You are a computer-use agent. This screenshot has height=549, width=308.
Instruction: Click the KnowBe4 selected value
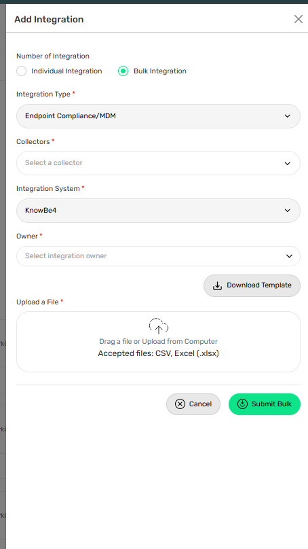point(41,211)
